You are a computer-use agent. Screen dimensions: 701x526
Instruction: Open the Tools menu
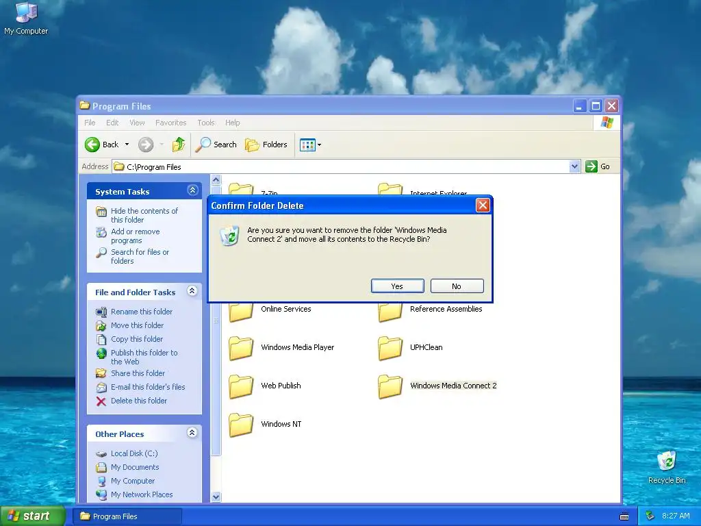[x=205, y=123]
